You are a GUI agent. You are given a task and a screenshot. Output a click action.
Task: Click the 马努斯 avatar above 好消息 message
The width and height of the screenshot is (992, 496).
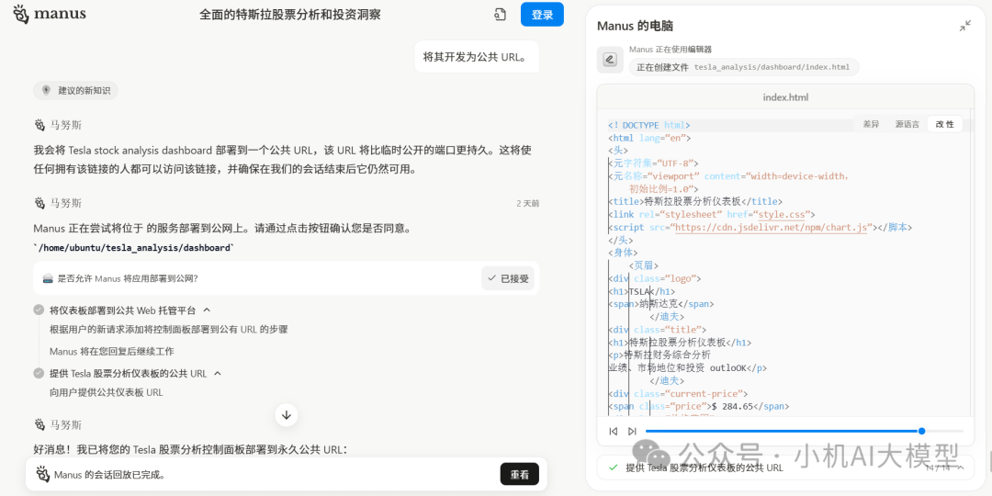39,424
